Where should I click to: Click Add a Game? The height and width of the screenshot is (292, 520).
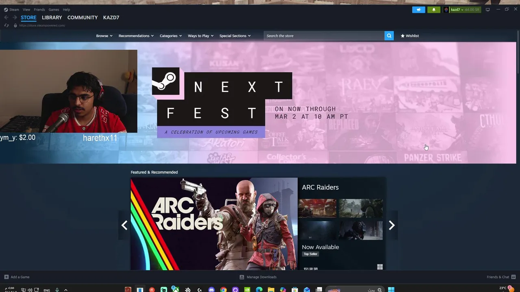point(17,277)
